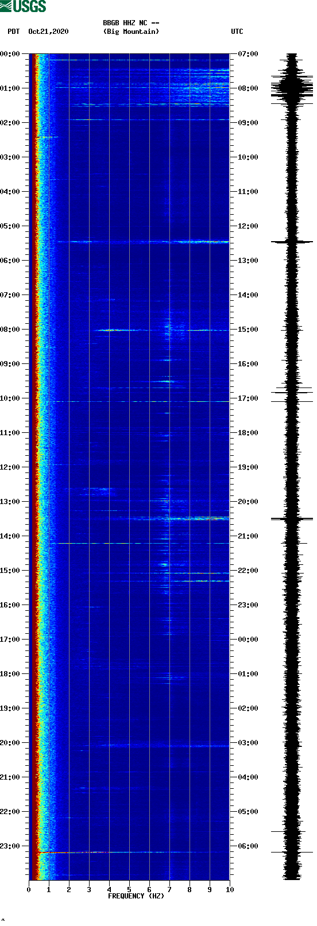Screen dimensions: 317x926
Task: Click the 06:00 UTC time label
Action: pos(248,846)
